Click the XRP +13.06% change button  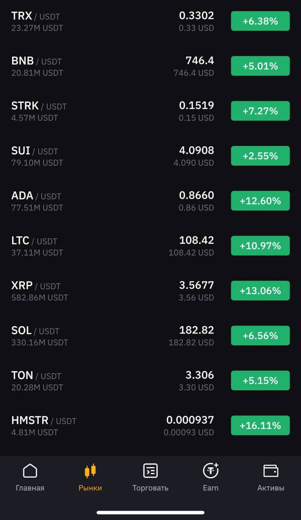(260, 290)
